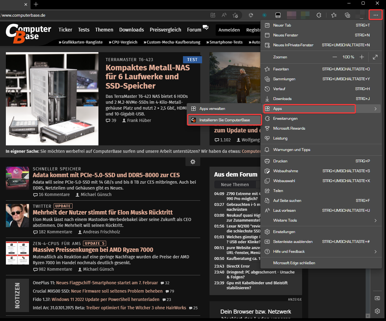The image size is (386, 321).
Task: Open Erweiterungen from the menu
Action: click(321, 119)
